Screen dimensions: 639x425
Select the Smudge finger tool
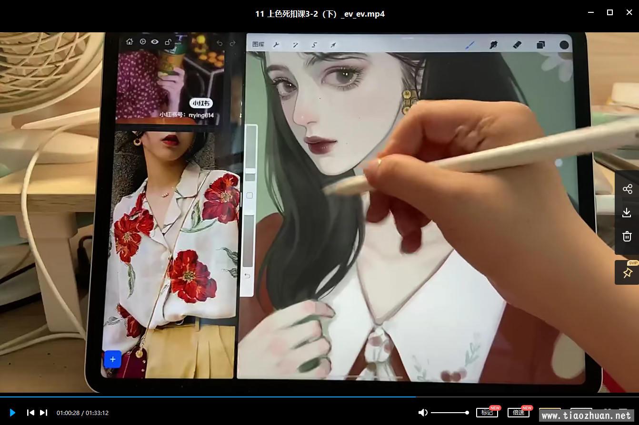[494, 45]
